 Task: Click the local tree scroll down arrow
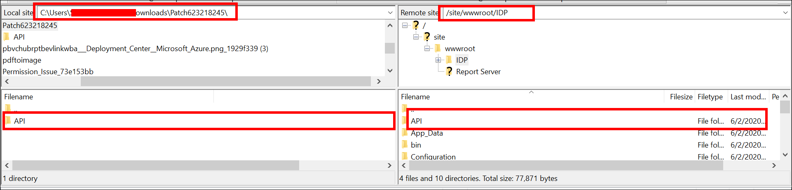pyautogui.click(x=390, y=70)
